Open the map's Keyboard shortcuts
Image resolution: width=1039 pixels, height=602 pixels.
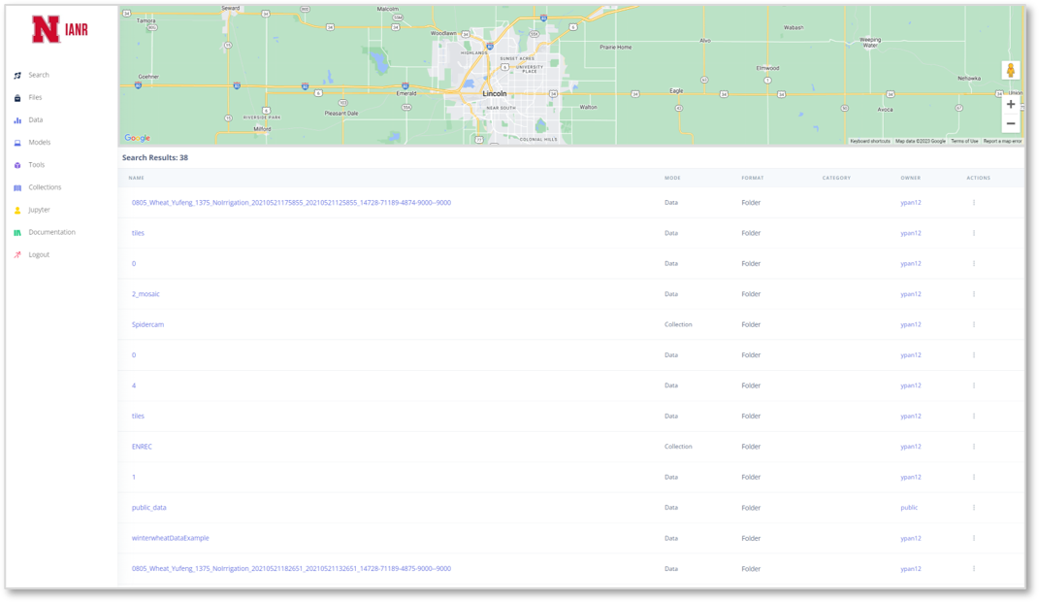(869, 141)
